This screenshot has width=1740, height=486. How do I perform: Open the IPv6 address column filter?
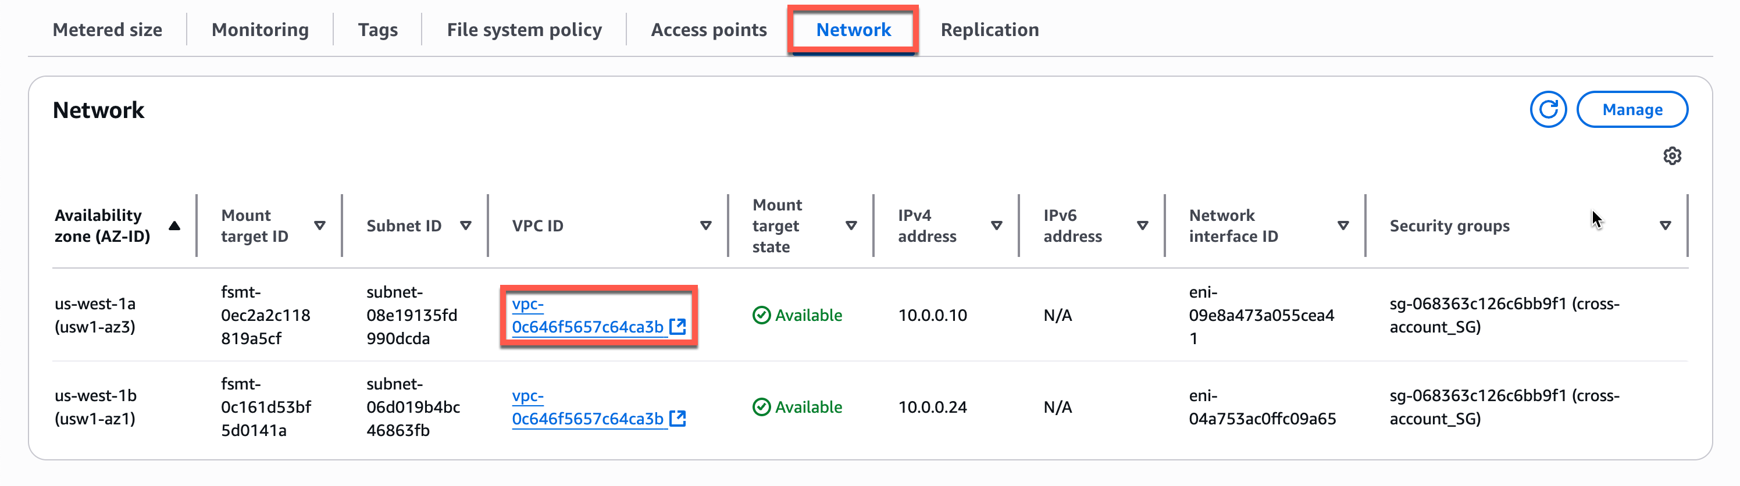click(1142, 226)
